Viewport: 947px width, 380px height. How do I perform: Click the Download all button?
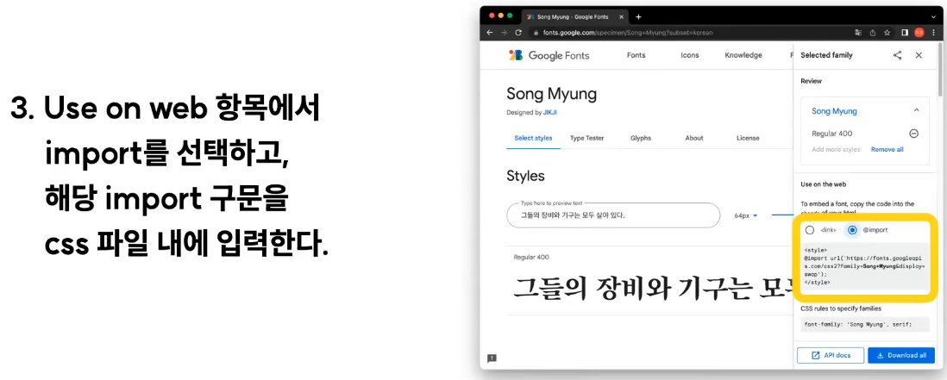(901, 355)
